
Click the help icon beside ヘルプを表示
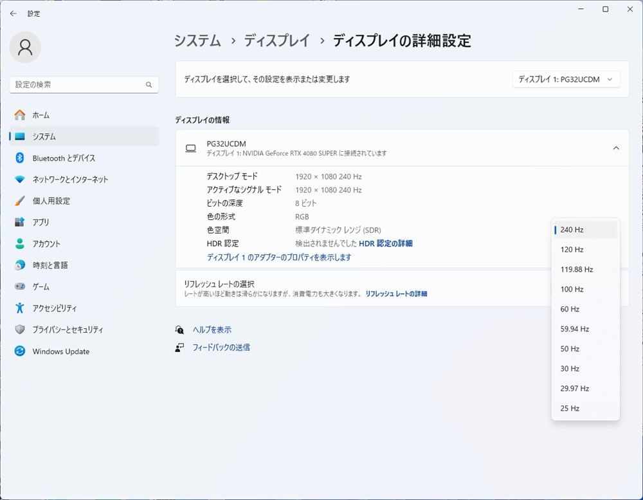[179, 329]
